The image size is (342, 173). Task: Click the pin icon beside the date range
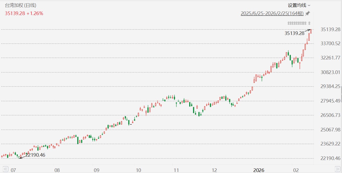coord(308,13)
